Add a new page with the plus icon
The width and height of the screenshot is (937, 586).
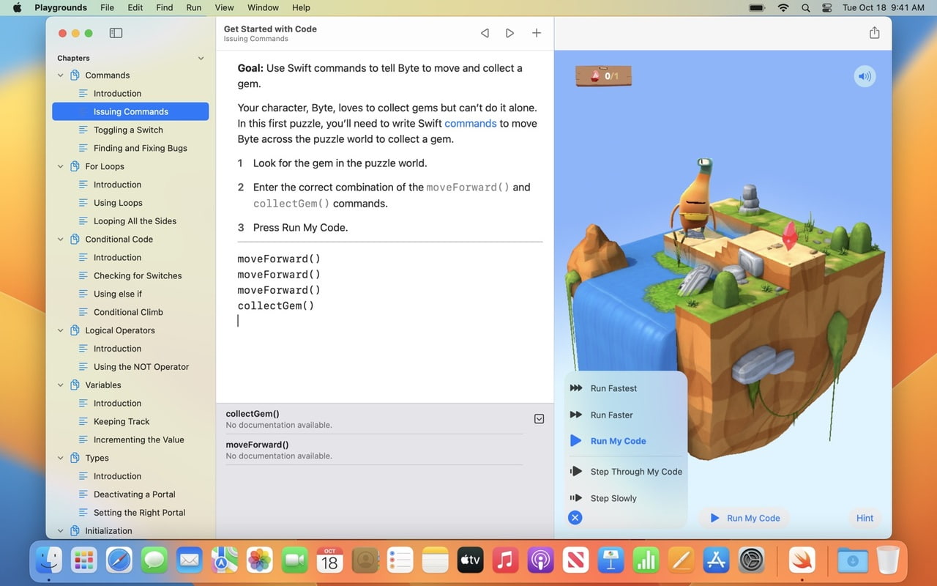coord(537,32)
